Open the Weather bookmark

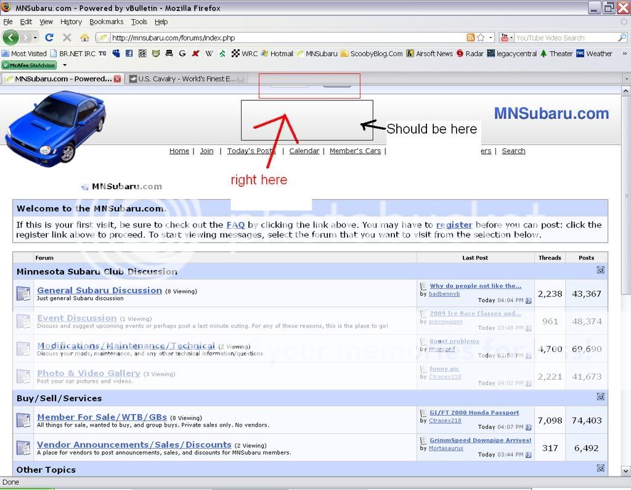594,54
